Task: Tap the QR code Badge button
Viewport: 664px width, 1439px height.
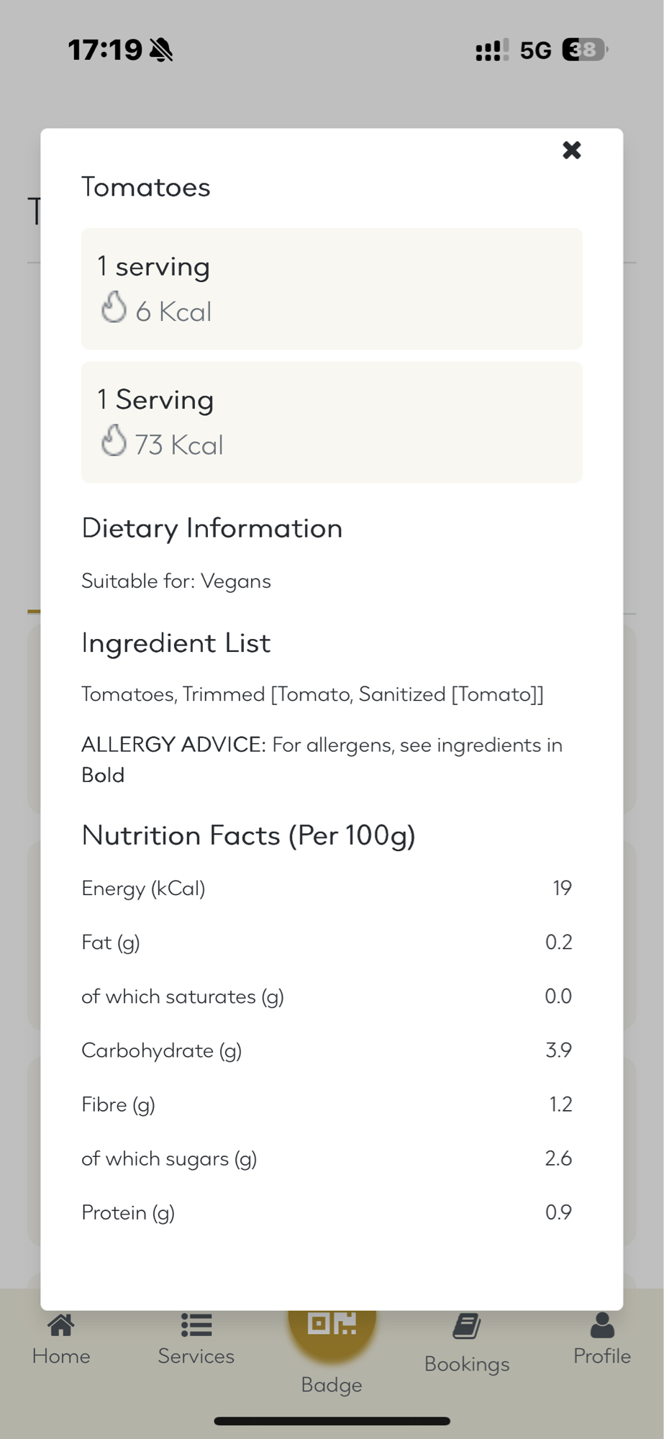Action: 332,1322
